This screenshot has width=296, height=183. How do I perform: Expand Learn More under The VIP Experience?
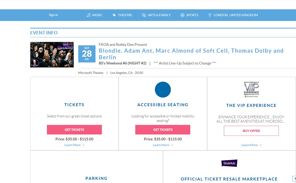[x=251, y=145]
